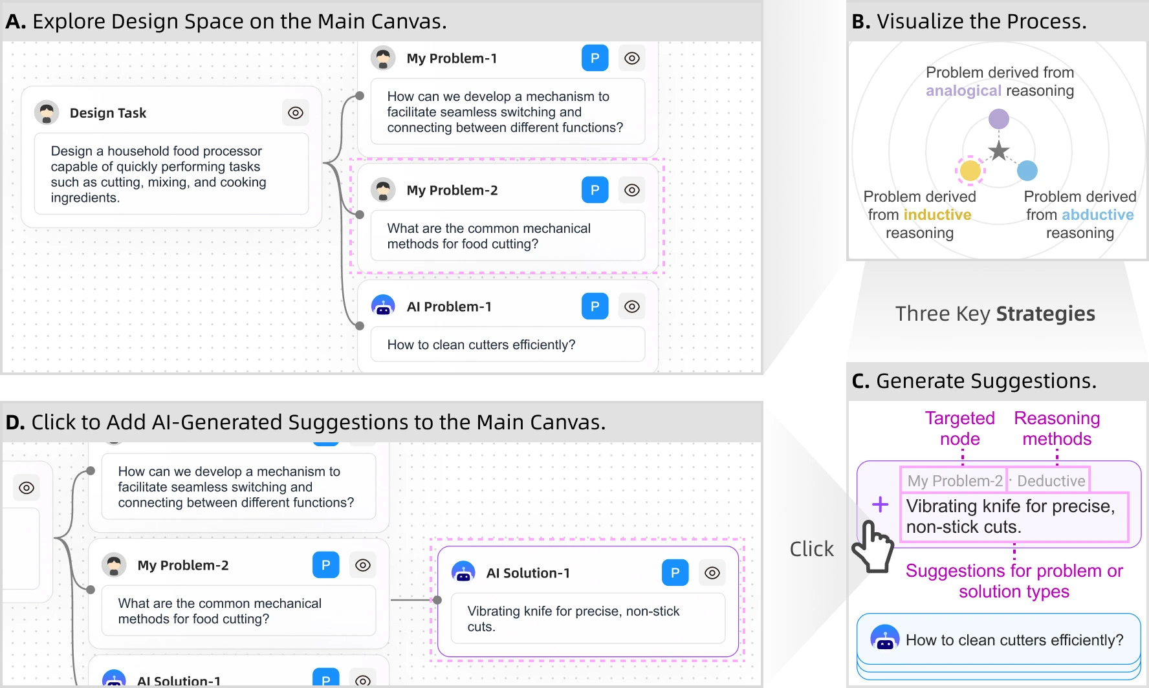The width and height of the screenshot is (1149, 688).
Task: Click the robot avatar on AI Problem-1 card
Action: pos(383,306)
